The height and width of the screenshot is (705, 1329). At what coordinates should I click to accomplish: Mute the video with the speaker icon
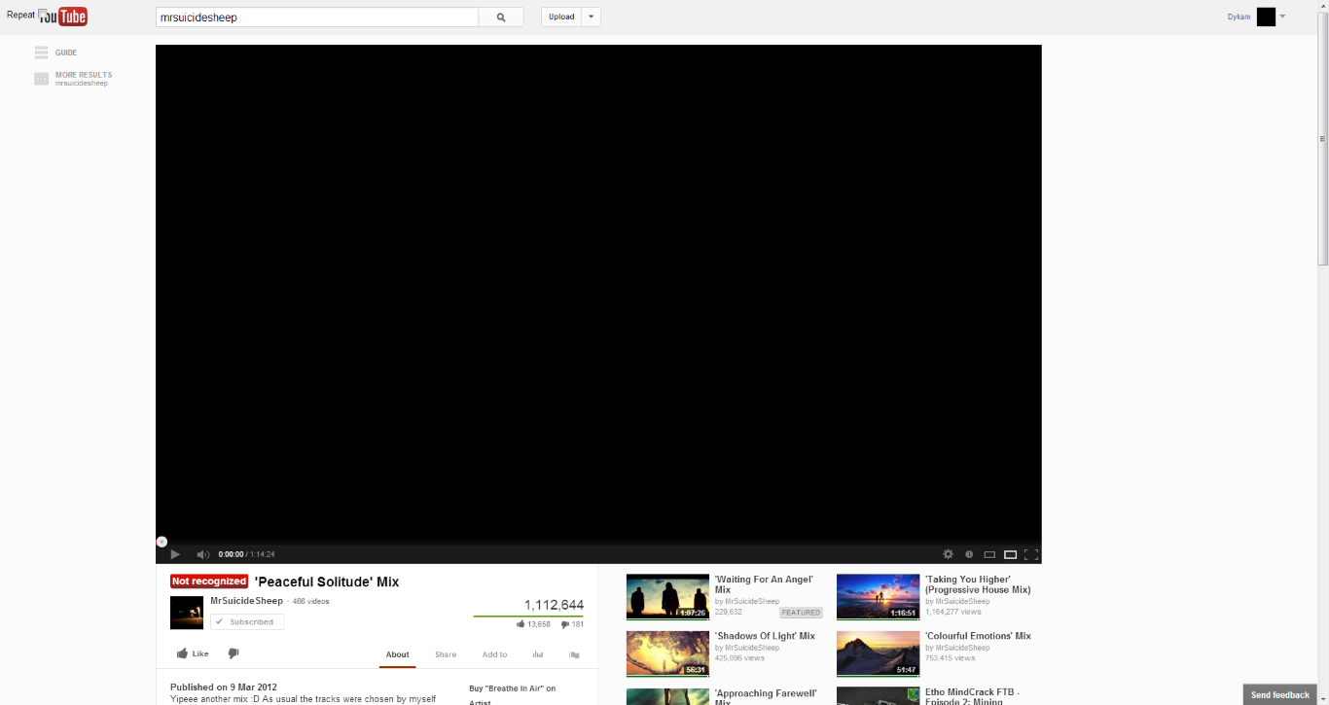tap(202, 554)
